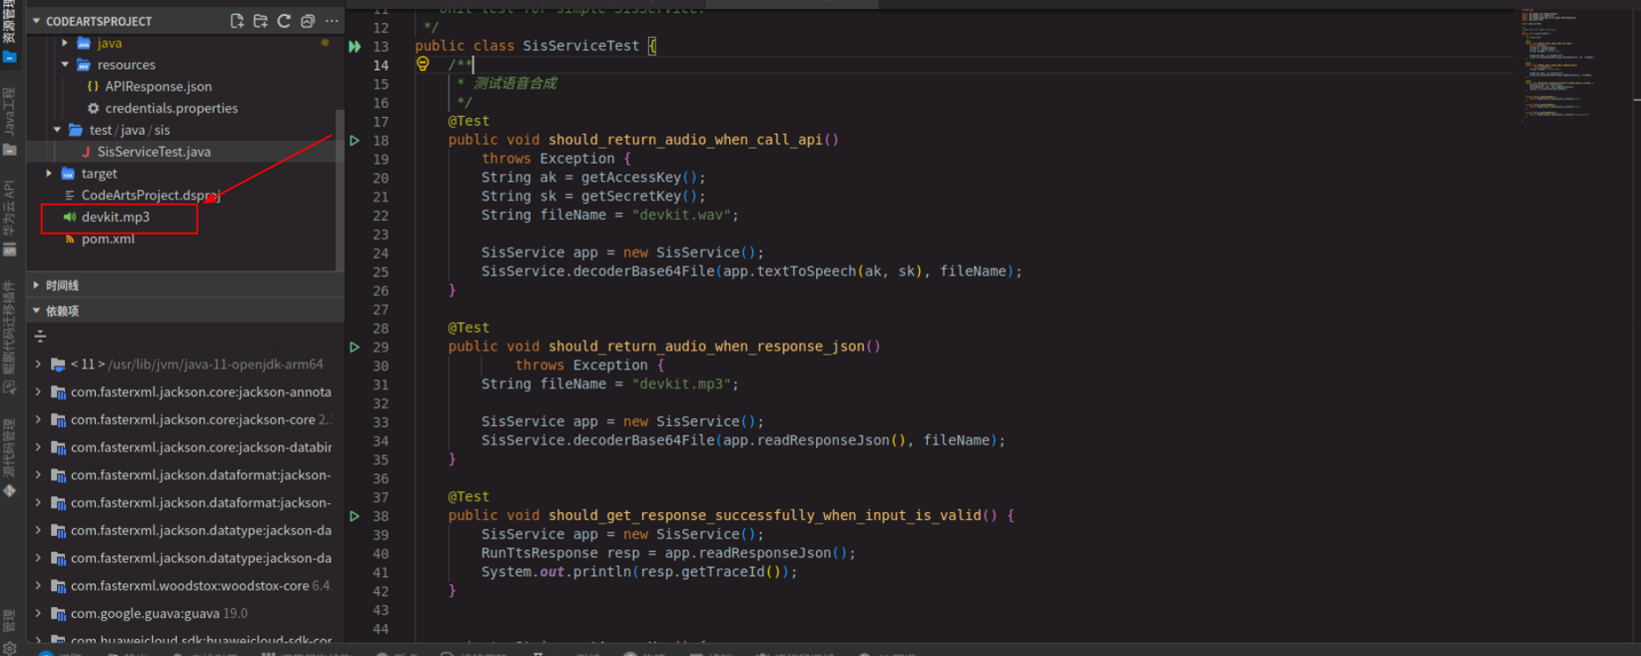This screenshot has height=656, width=1641.
Task: Open the 源代码管理 source control view
Action: tap(9, 457)
